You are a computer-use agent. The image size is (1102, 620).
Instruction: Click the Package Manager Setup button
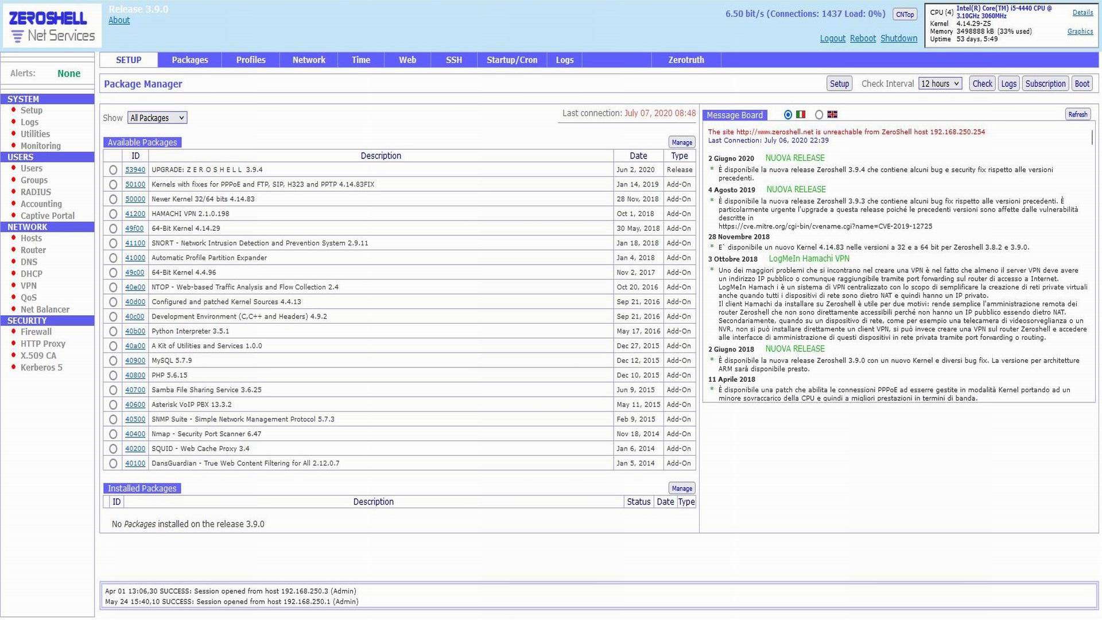point(839,84)
